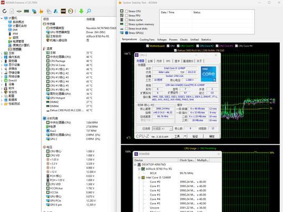Switch to the Cooling Fans tab
283x212 pixels.
(147, 40)
